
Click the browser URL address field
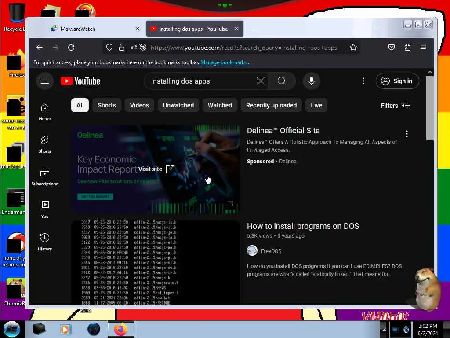point(244,48)
